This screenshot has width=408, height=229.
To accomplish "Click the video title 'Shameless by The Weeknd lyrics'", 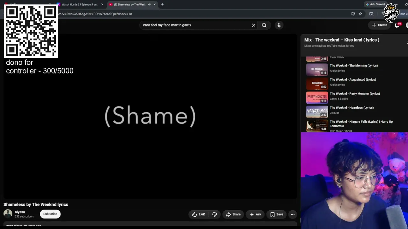I will tap(36, 205).
